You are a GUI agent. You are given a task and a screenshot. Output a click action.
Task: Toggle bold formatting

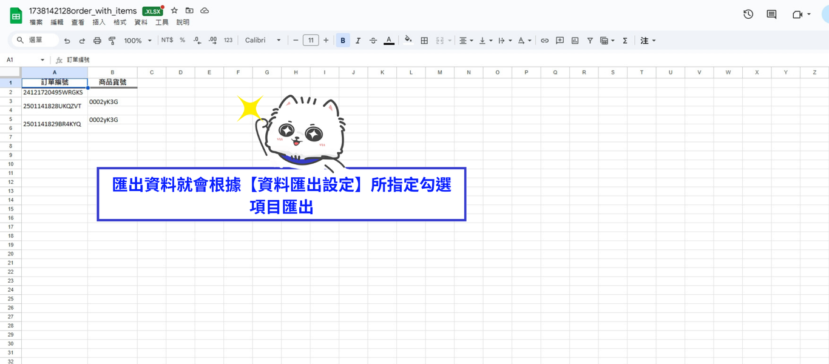(x=343, y=41)
